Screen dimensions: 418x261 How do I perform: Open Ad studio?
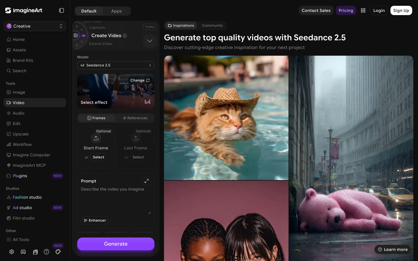(35, 208)
